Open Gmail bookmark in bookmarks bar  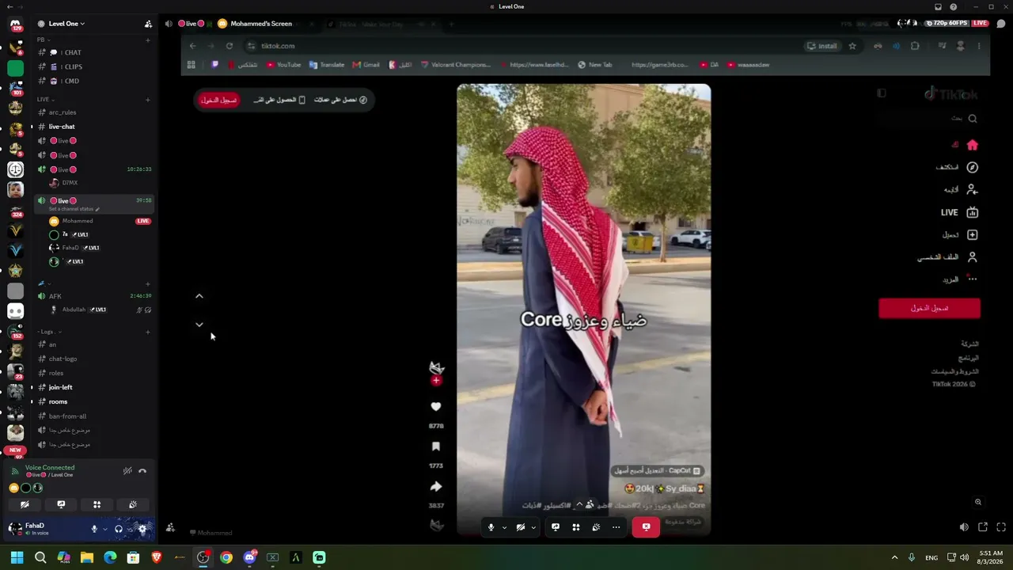coord(366,65)
